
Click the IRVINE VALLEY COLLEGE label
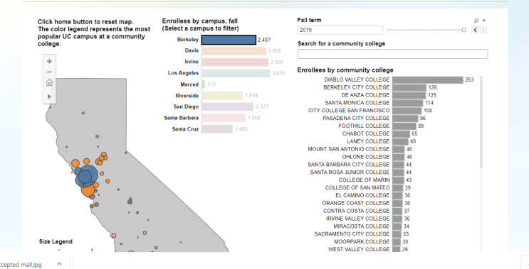(x=357, y=219)
